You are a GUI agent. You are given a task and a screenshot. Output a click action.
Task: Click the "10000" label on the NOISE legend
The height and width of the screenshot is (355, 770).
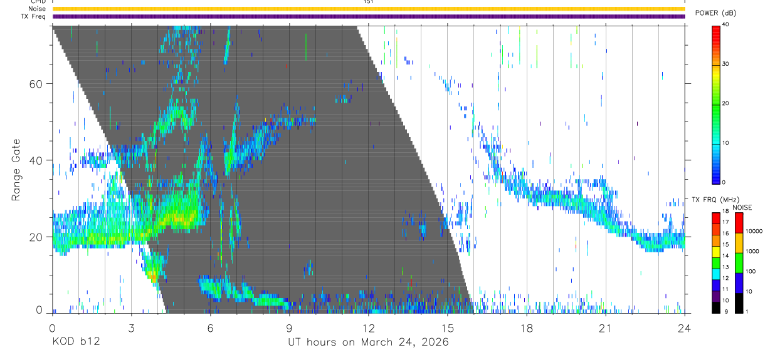coord(754,231)
